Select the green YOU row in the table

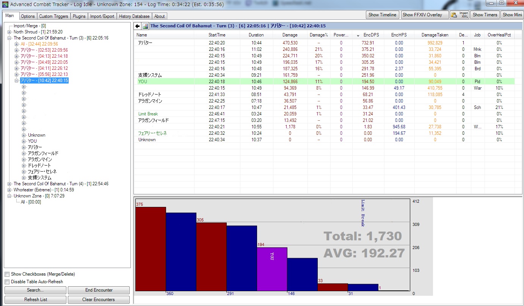click(325, 82)
